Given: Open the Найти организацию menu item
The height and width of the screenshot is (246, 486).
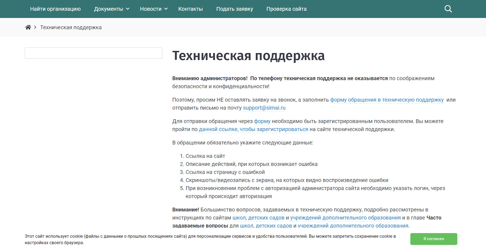Looking at the screenshot, I should point(55,9).
